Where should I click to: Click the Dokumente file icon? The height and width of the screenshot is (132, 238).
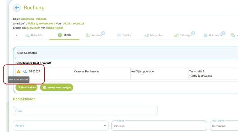[205, 35]
